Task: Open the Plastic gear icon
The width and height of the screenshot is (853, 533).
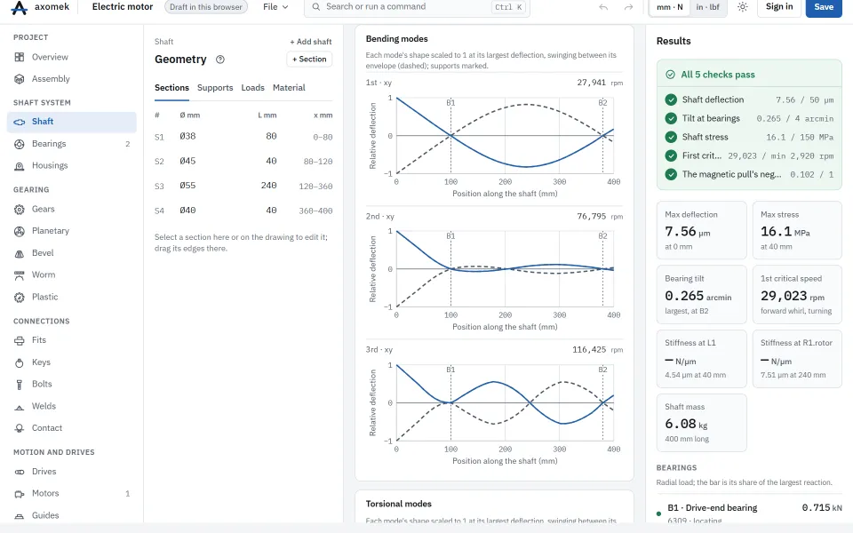Action: (19, 297)
